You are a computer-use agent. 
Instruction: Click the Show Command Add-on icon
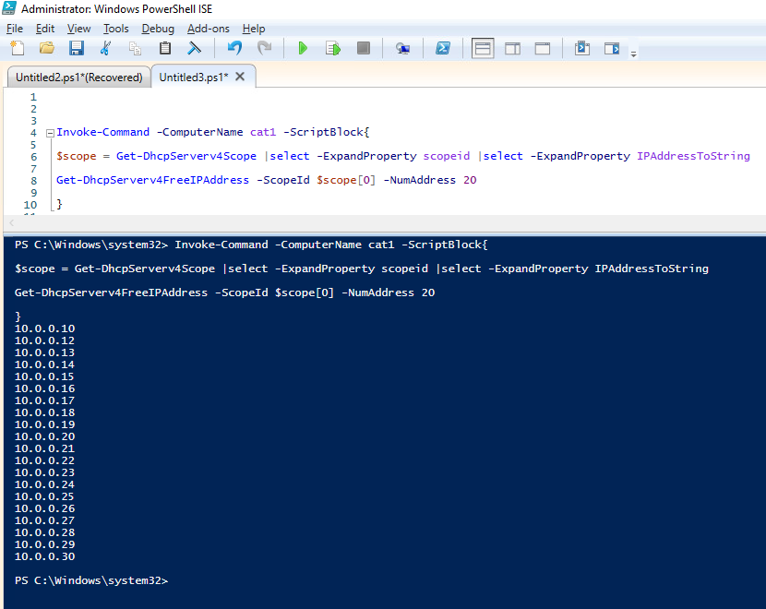[x=612, y=48]
